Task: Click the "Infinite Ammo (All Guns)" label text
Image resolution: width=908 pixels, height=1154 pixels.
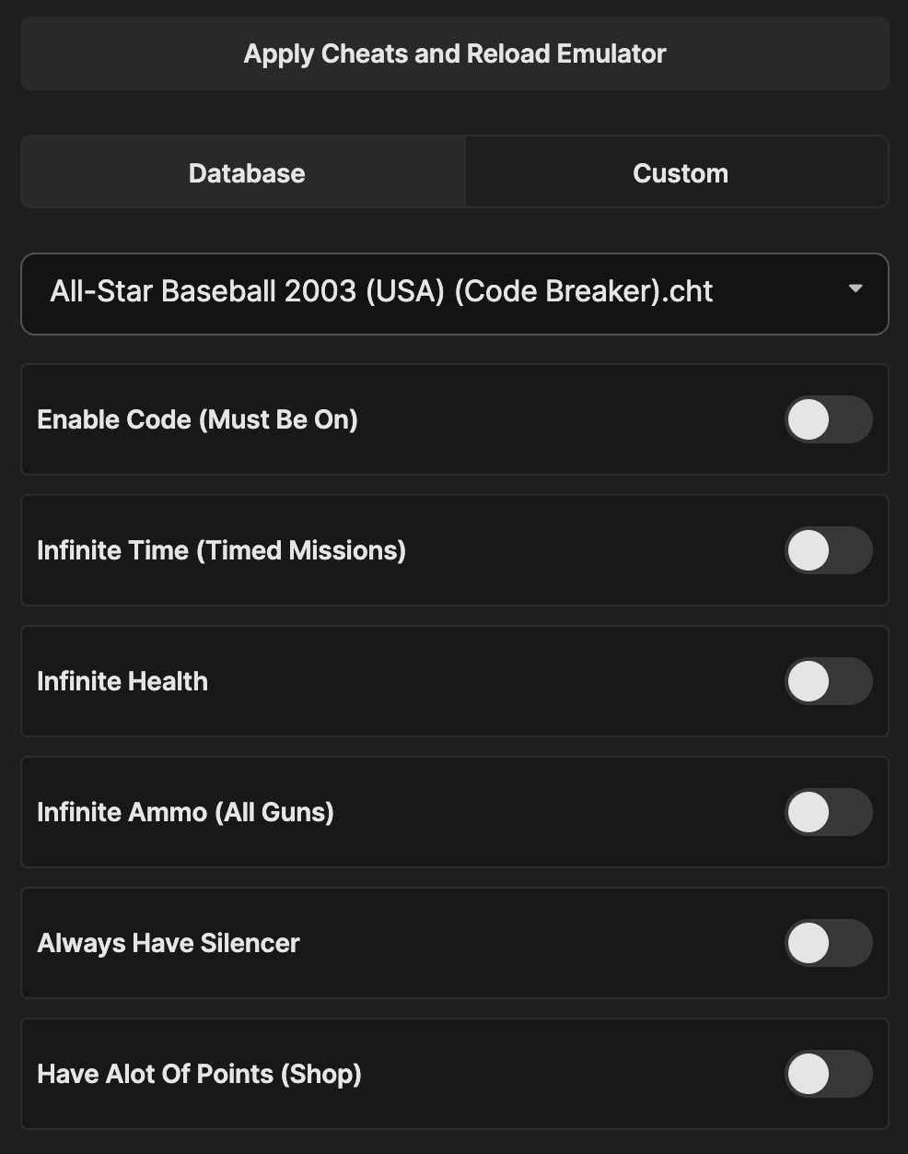Action: pyautogui.click(x=185, y=813)
